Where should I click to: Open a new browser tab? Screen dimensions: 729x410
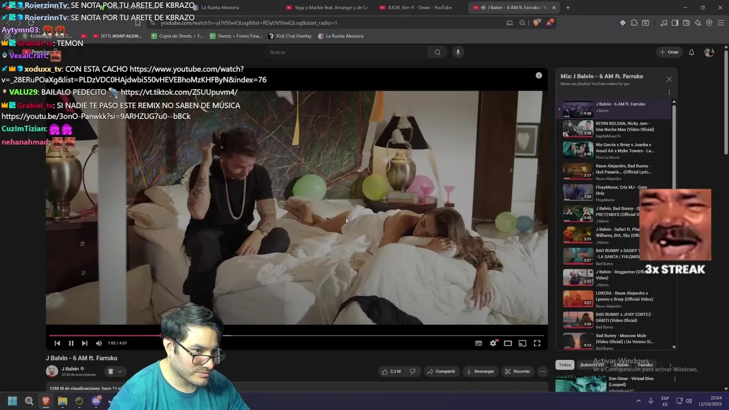point(567,7)
